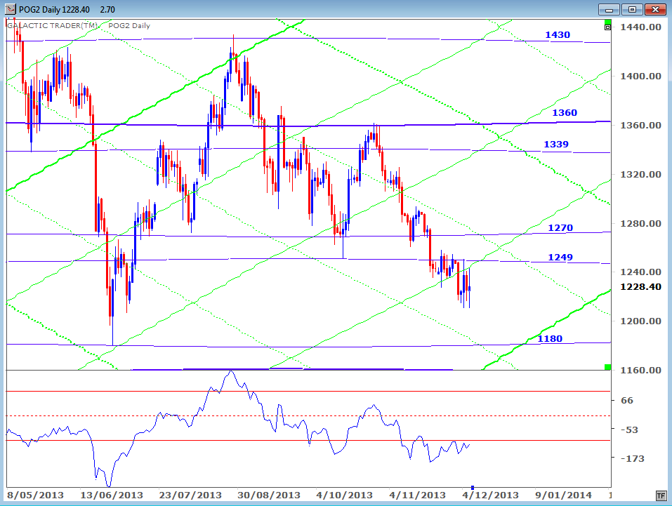Click the 4/12/2013 date label
Image resolution: width=672 pixels, height=506 pixels.
coord(491,495)
